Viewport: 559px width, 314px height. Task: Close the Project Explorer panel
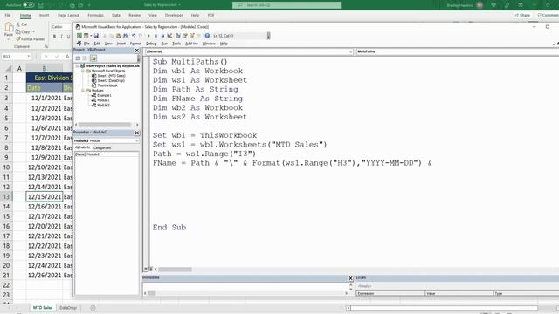pos(137,51)
